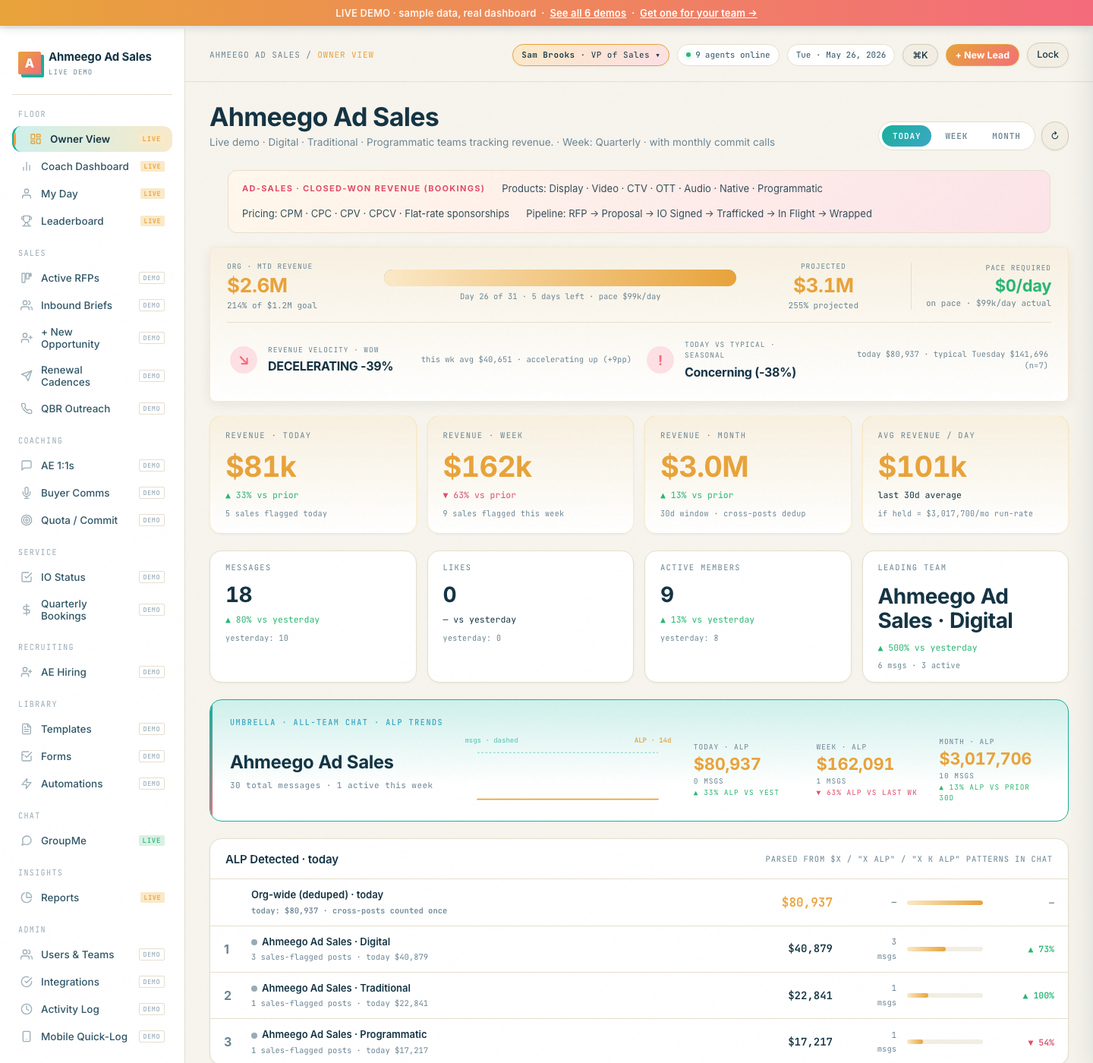The image size is (1093, 1063).
Task: Open QBR Outreach phone icon
Action: (27, 408)
